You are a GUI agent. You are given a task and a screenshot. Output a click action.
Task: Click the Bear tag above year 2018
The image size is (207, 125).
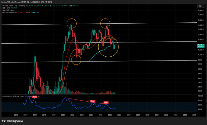pos(35,97)
